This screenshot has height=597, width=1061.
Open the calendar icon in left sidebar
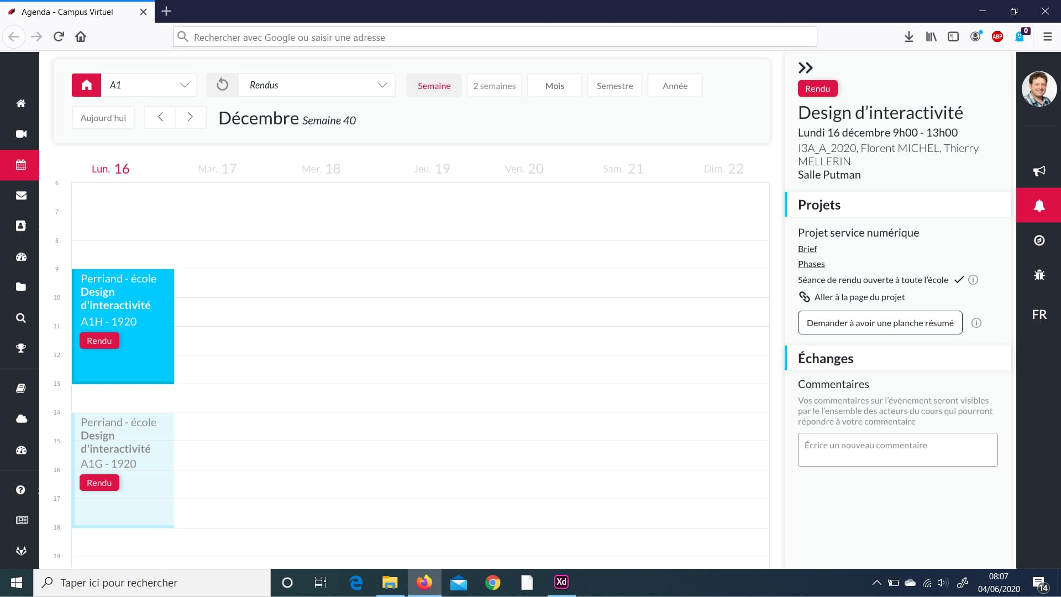point(21,165)
